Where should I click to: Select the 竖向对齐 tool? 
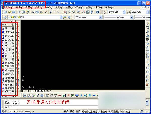pos(8,85)
